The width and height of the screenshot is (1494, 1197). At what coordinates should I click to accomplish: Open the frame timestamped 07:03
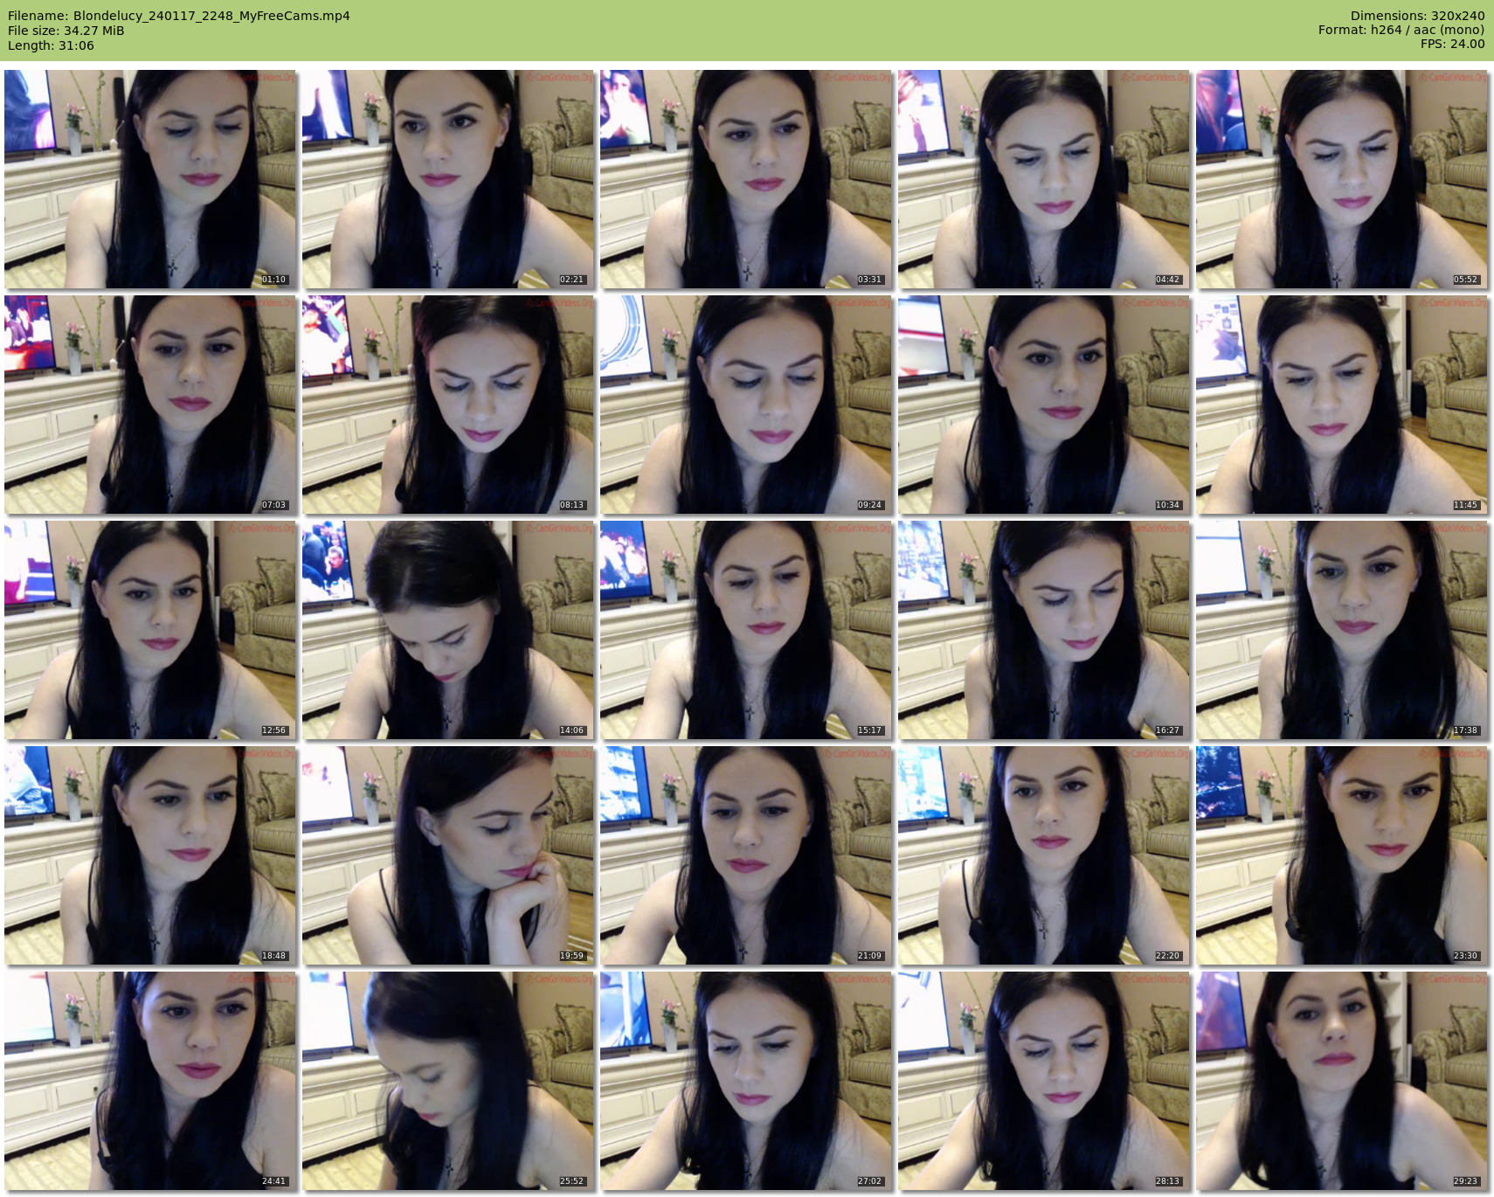click(x=150, y=405)
